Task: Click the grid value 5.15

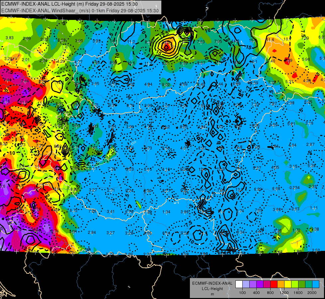Action: tap(148, 169)
